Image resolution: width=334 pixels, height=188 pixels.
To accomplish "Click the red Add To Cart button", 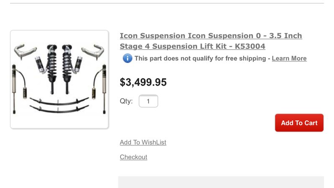I will click(299, 123).
